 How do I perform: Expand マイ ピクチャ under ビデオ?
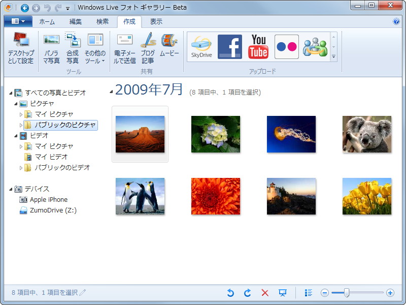[x=21, y=146]
